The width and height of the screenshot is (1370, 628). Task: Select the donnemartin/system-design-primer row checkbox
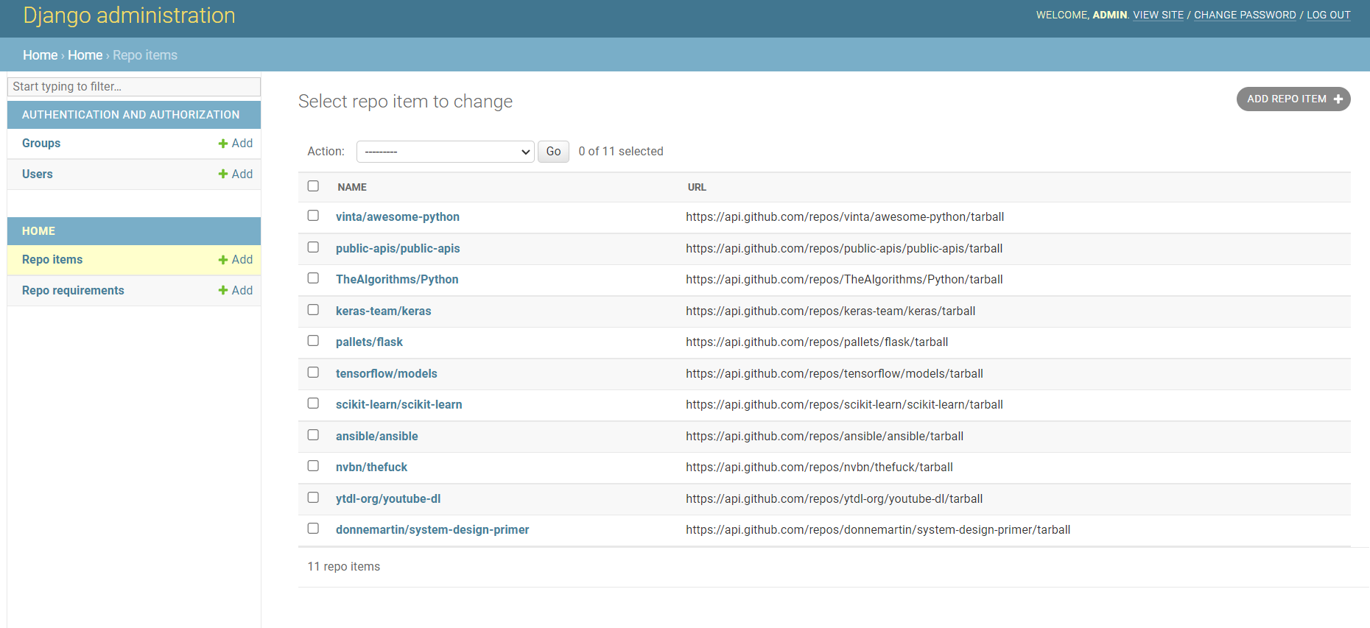(x=313, y=529)
